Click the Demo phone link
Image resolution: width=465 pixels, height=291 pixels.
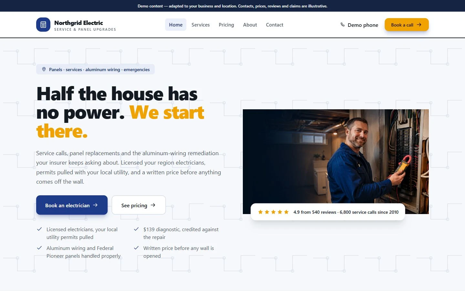[x=359, y=25]
